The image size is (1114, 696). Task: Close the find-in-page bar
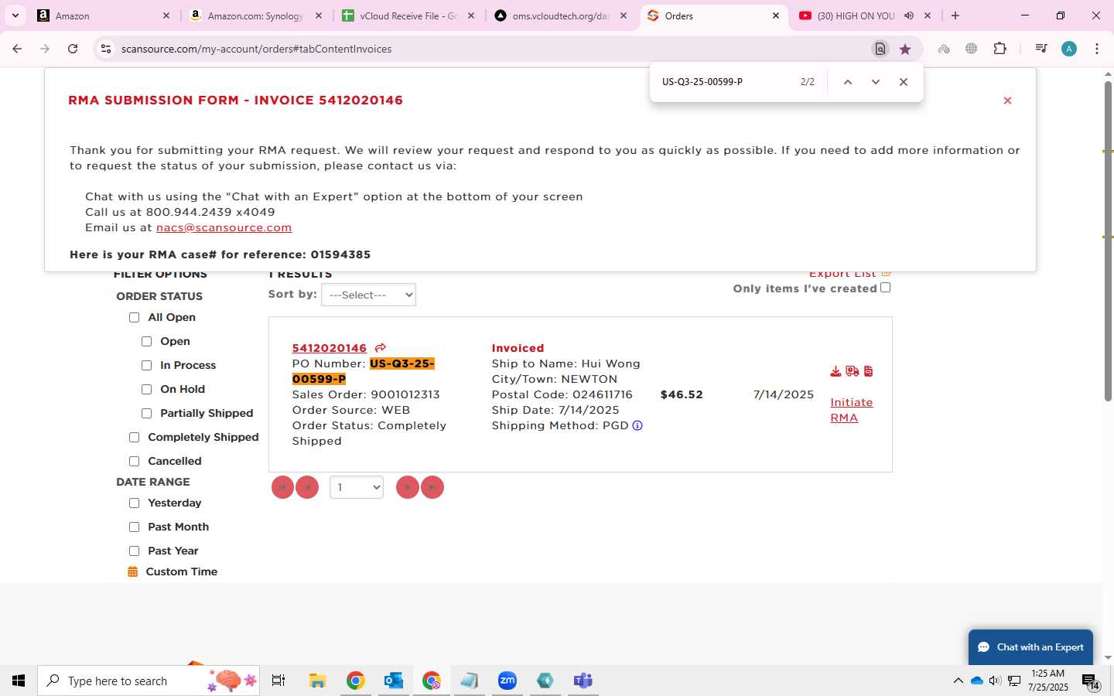[904, 82]
